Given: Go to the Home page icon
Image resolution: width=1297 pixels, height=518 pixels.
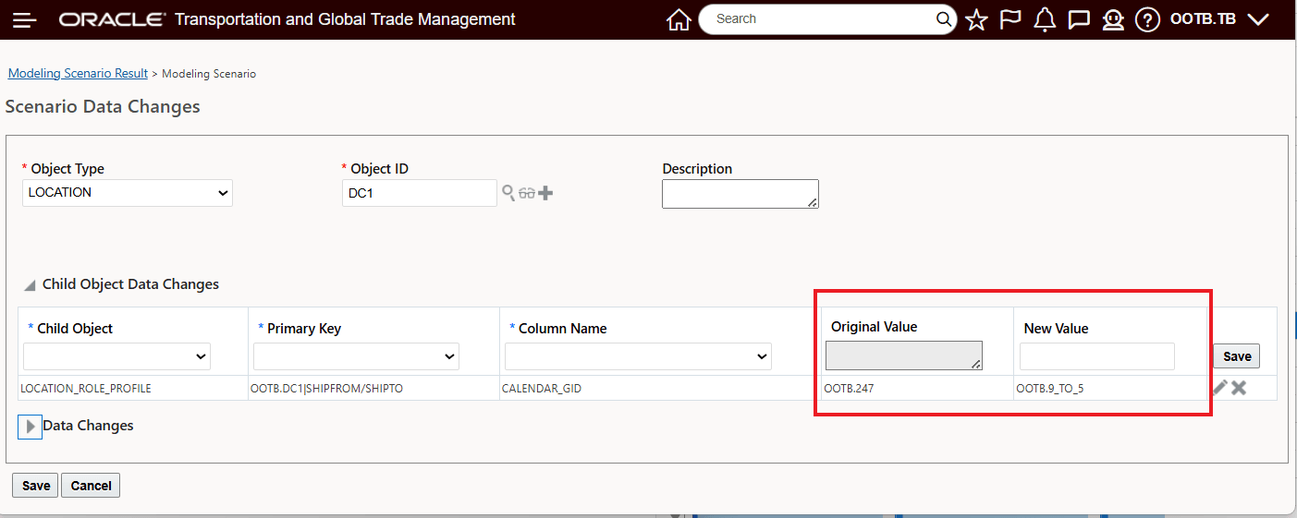Looking at the screenshot, I should click(x=679, y=19).
